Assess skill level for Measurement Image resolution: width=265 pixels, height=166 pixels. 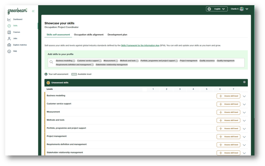tap(228, 112)
